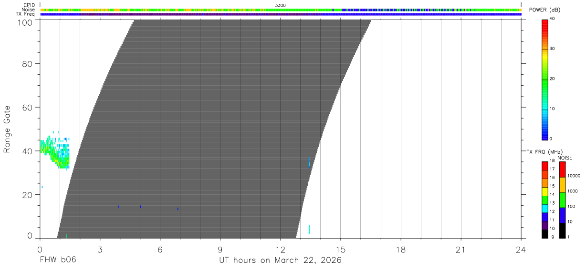Image resolution: width=586 pixels, height=270 pixels.
Task: Click the CPID label at top left
Action: 30,5
